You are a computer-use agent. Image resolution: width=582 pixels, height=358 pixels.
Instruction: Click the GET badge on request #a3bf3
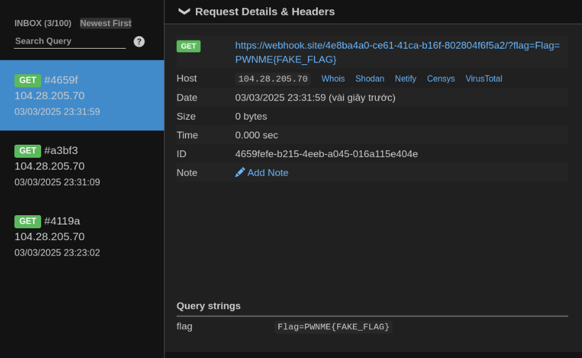(x=27, y=151)
